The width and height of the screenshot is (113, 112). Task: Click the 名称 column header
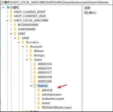tap(87, 8)
